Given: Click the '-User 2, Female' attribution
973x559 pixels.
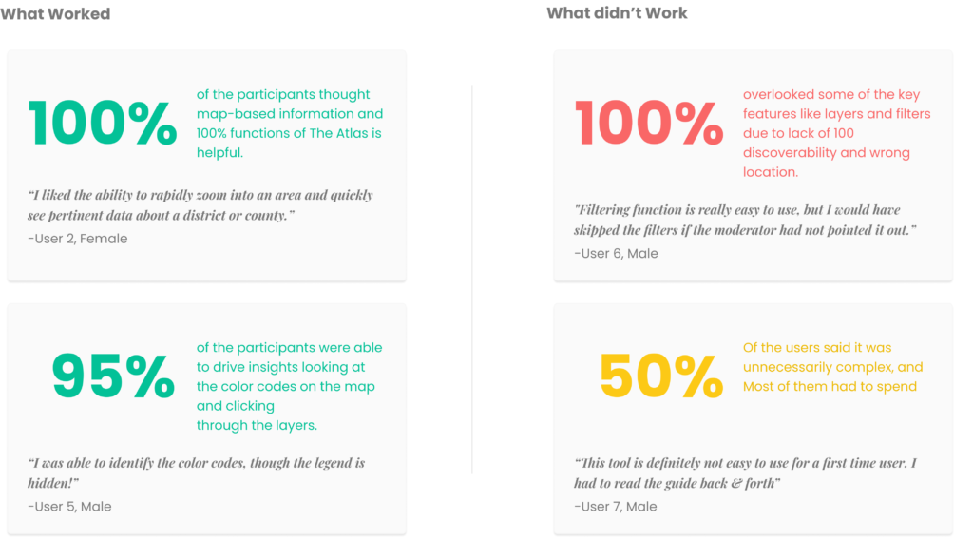Looking at the screenshot, I should [78, 239].
